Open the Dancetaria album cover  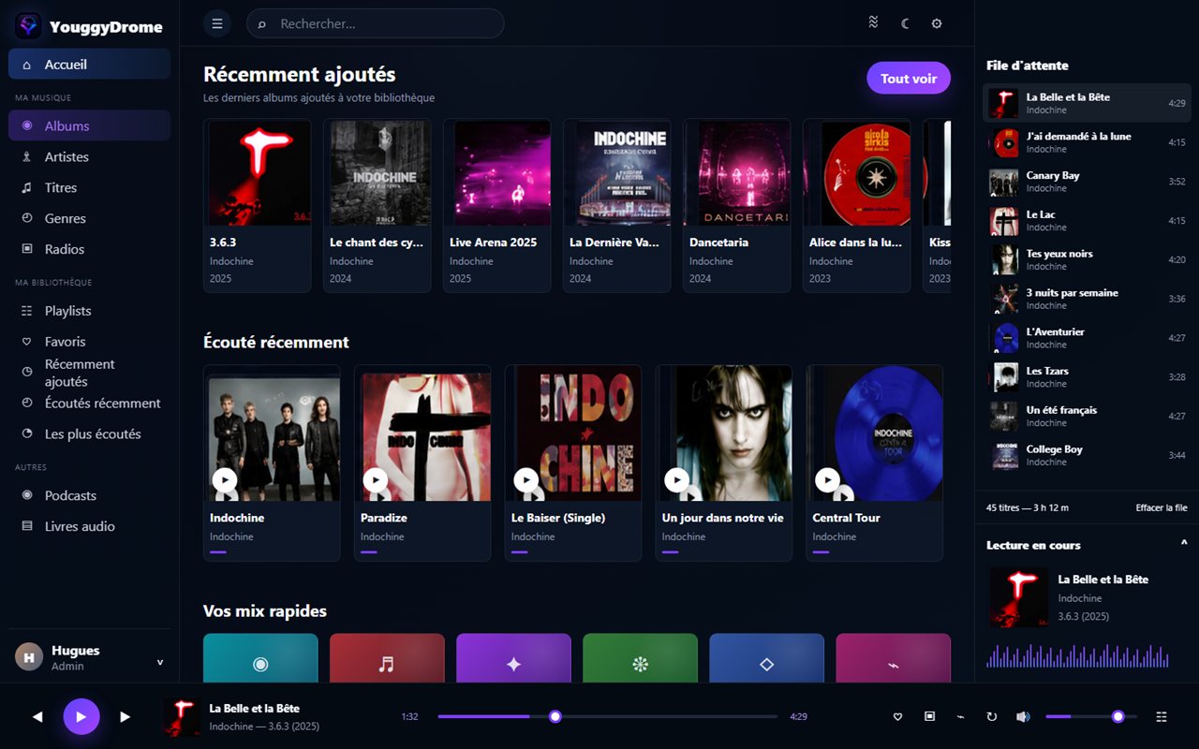pyautogui.click(x=737, y=172)
